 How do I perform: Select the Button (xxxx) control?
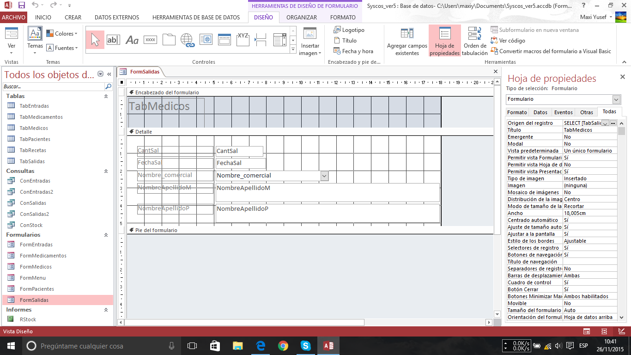click(150, 40)
